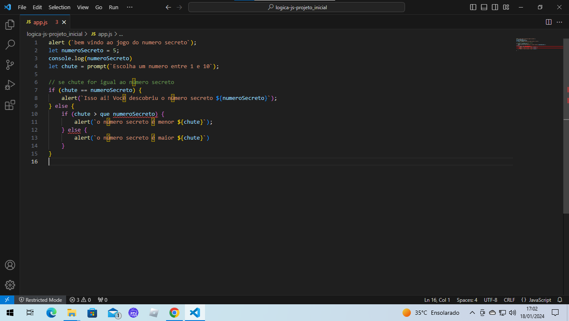Toggle the secondary side bar layout icon
The image size is (569, 321).
click(495, 7)
